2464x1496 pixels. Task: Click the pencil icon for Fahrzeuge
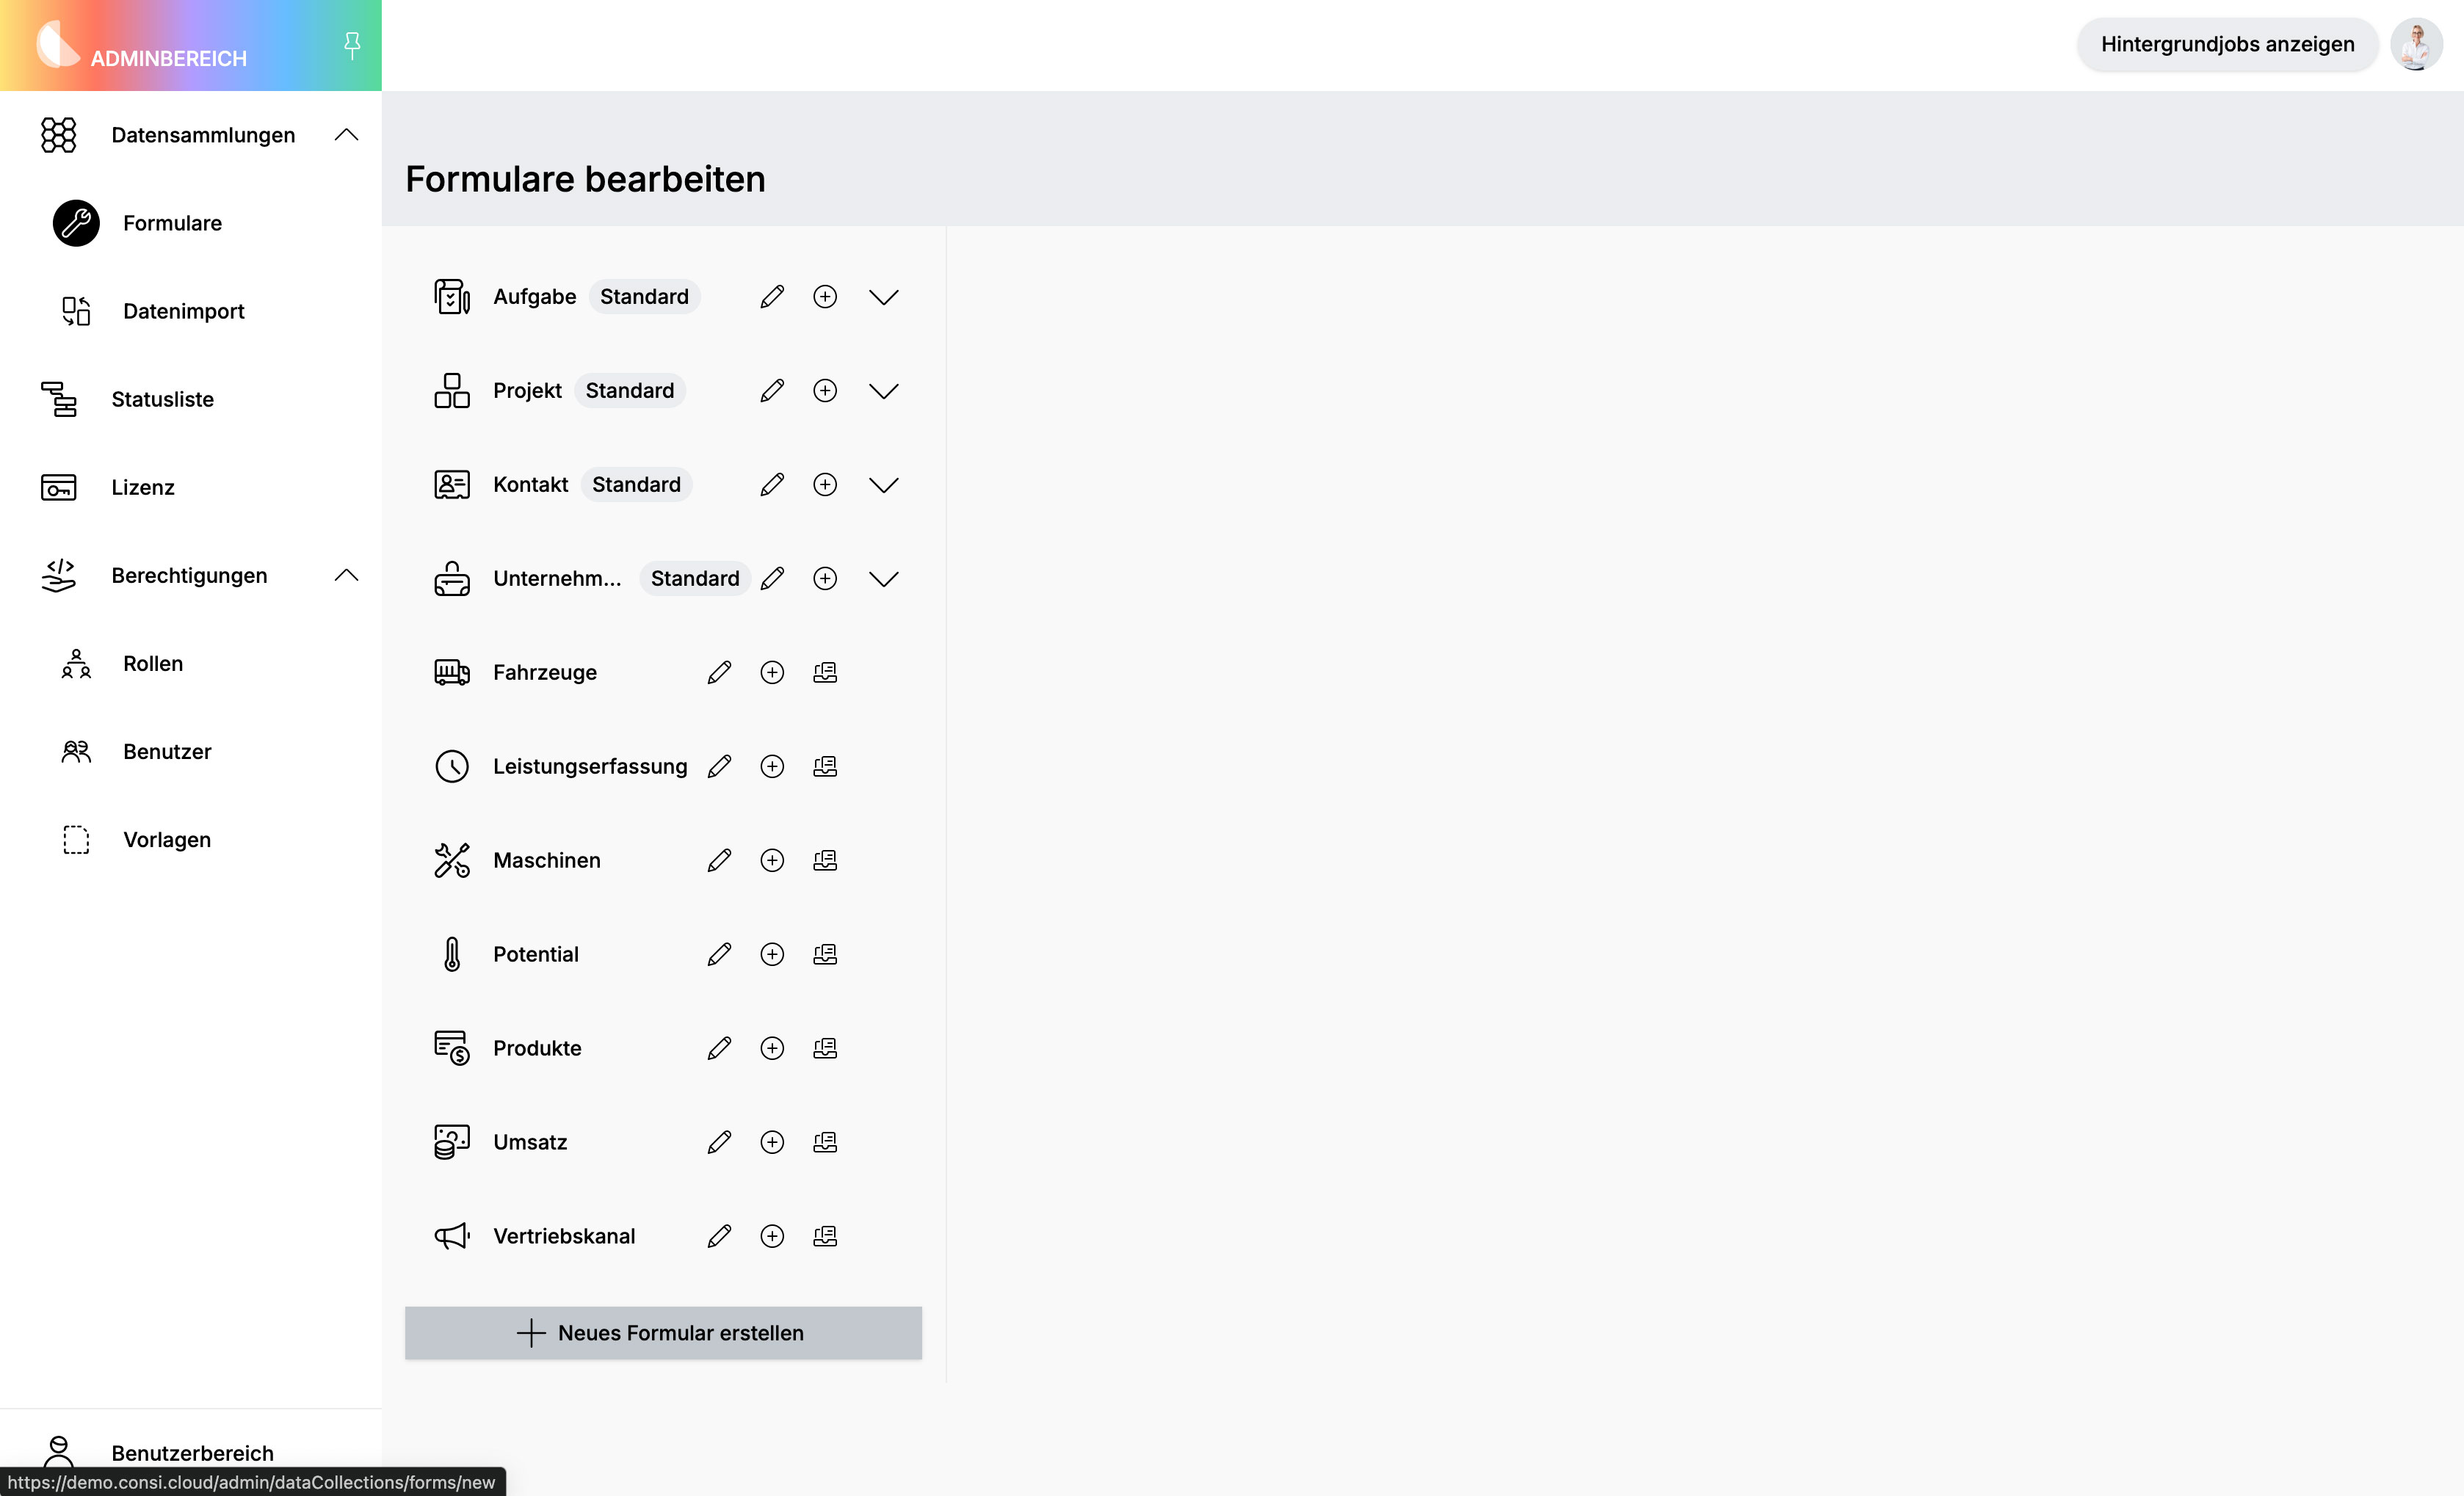tap(719, 673)
